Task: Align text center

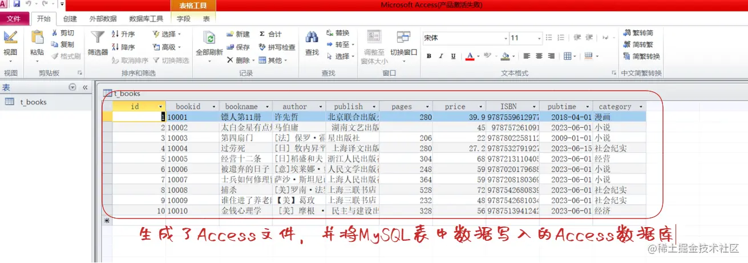Action: tap(539, 56)
